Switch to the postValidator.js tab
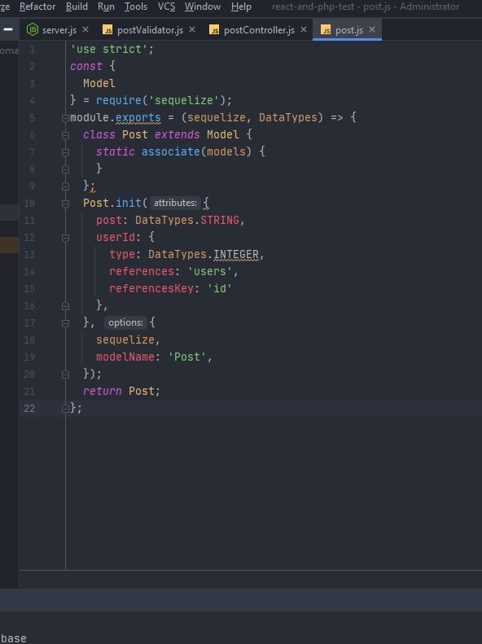Image resolution: width=482 pixels, height=644 pixels. [150, 30]
